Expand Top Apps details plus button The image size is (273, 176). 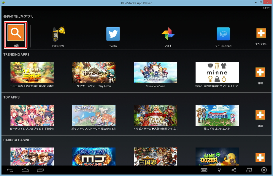pos(260,115)
